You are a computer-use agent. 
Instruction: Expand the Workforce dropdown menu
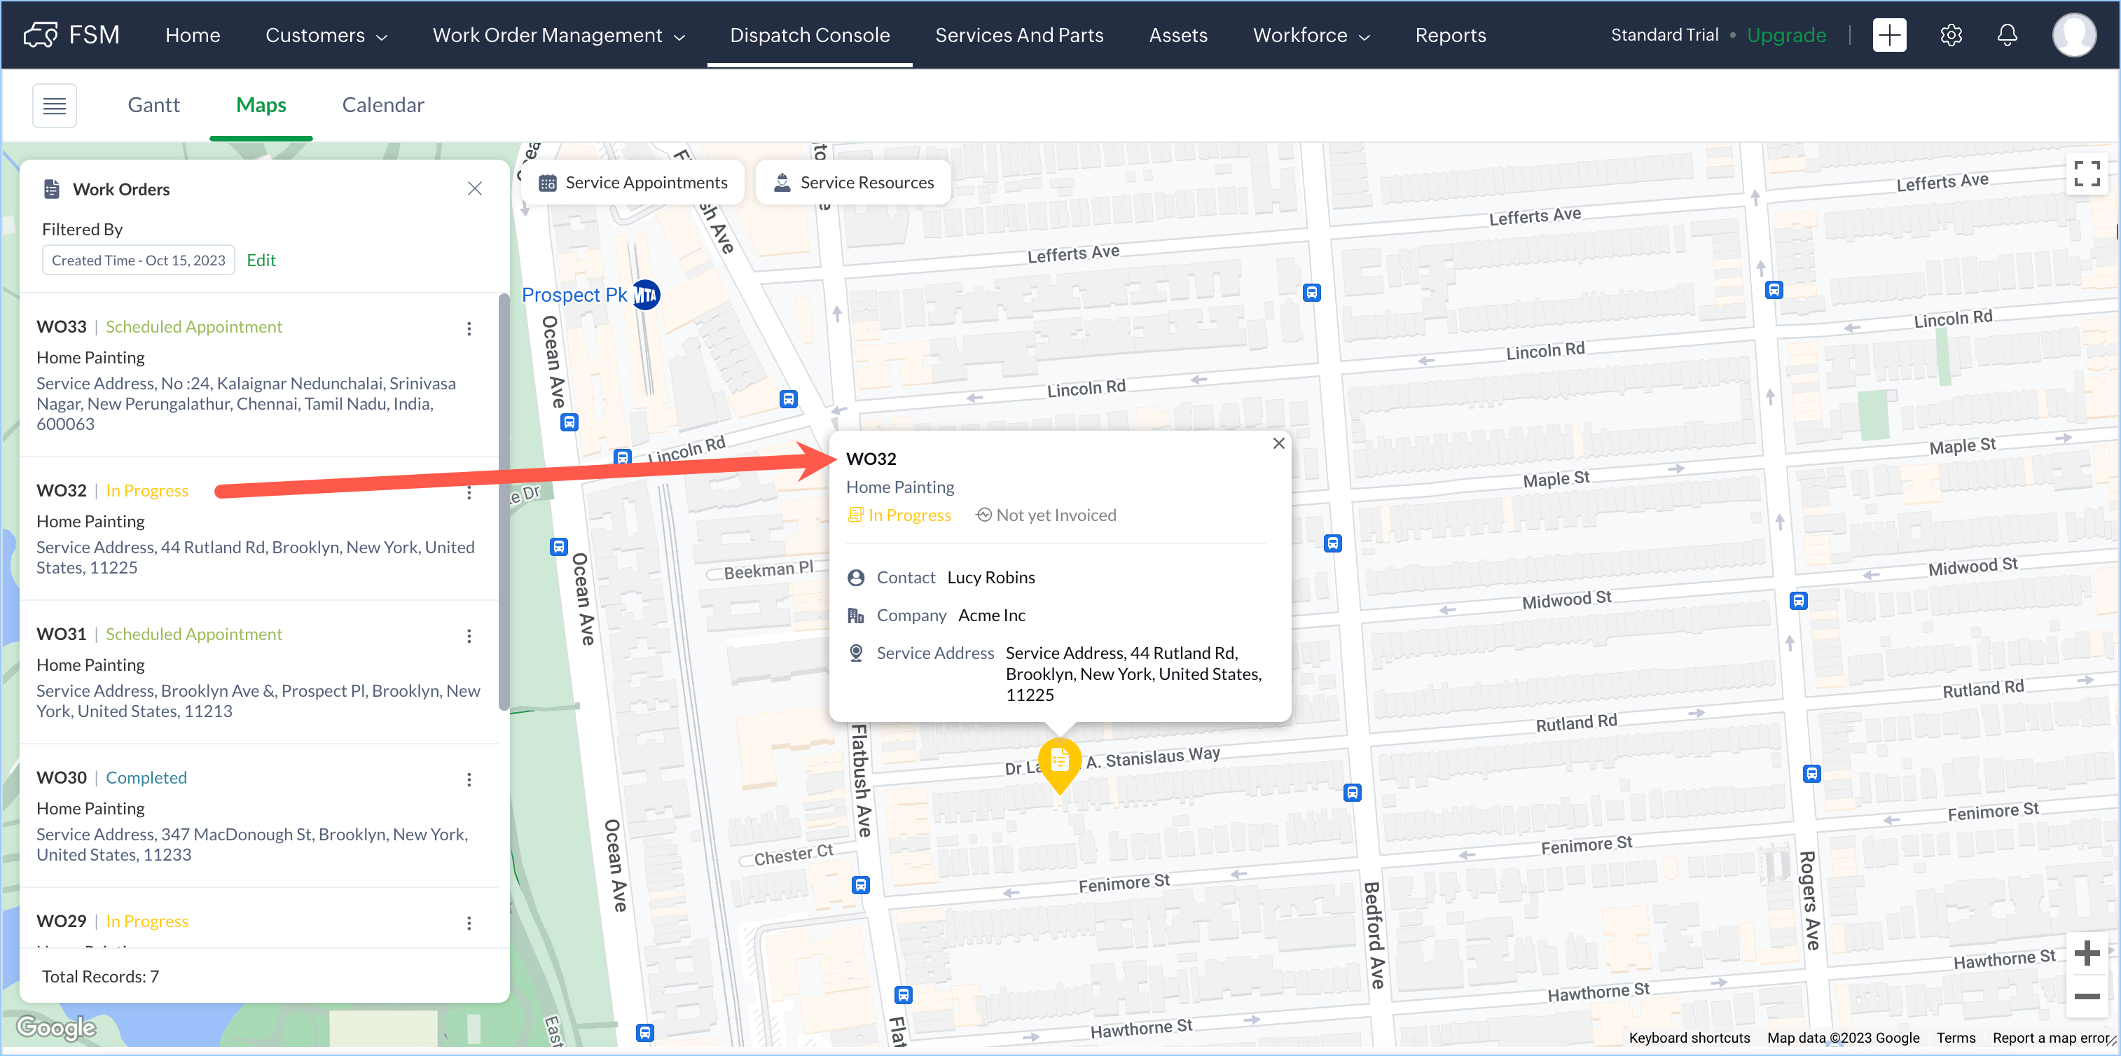(x=1311, y=36)
